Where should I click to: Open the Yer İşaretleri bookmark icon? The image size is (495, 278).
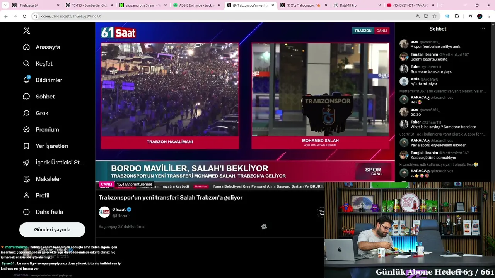pyautogui.click(x=26, y=146)
